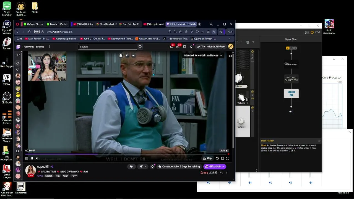This screenshot has height=199, width=354.
Task: Click Continue Sub - 2 Days Remaining
Action: [179, 167]
